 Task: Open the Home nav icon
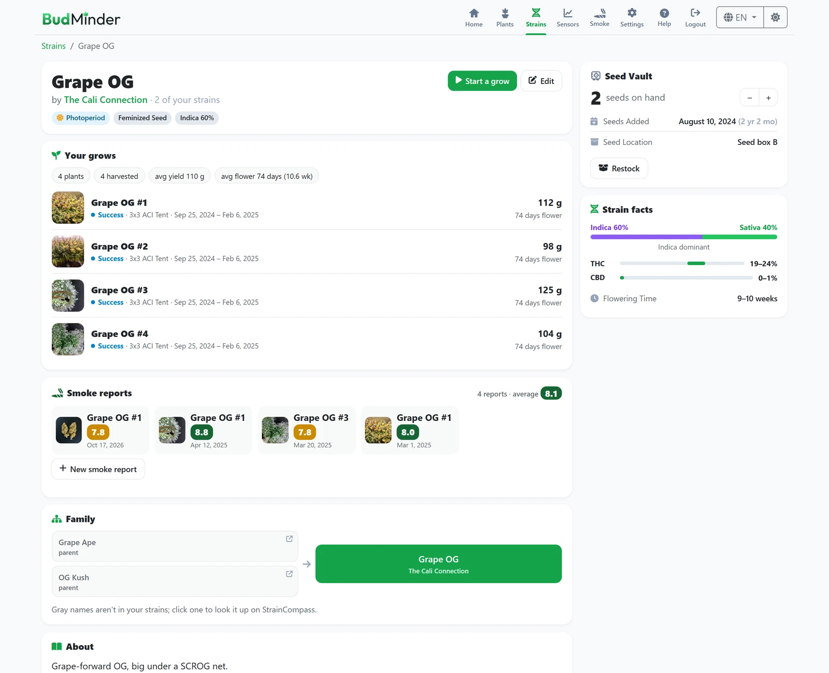click(474, 13)
